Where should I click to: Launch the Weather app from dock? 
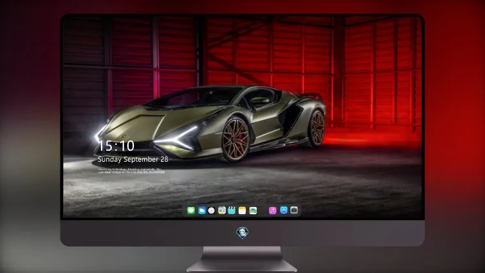click(x=202, y=210)
